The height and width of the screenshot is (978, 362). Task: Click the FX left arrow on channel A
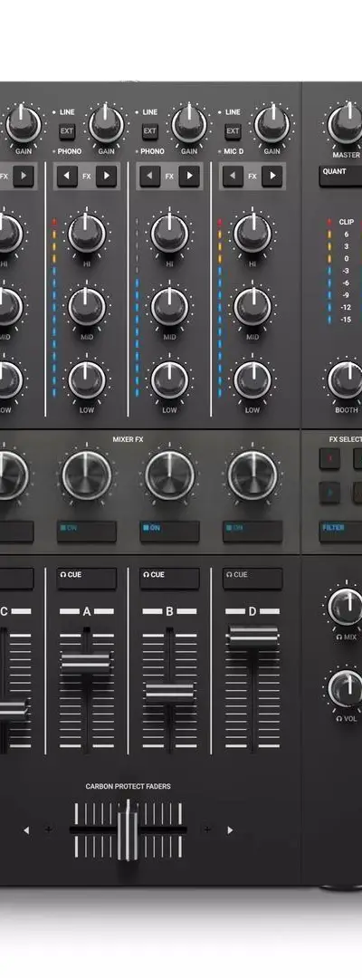(67, 177)
